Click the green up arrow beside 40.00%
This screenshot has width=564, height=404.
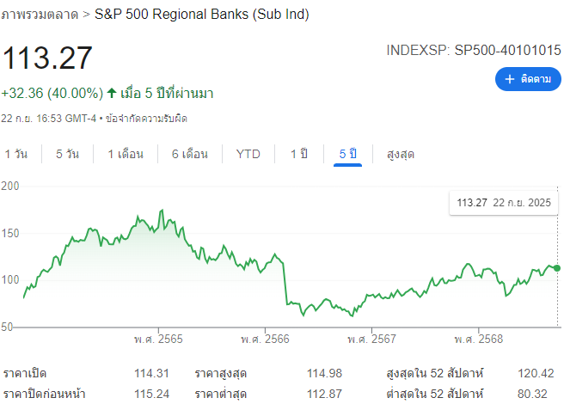click(112, 93)
